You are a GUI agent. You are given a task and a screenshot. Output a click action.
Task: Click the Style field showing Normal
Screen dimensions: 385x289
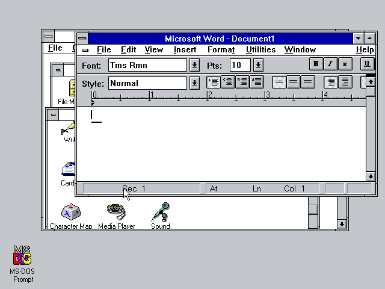[x=147, y=83]
